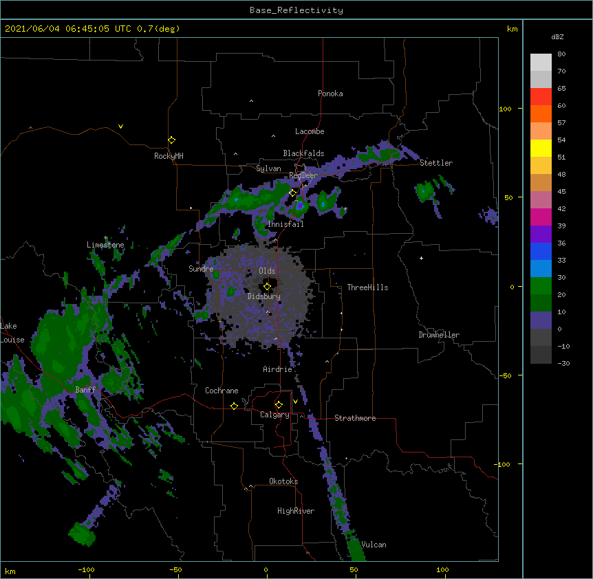Click the Lake Louise label
This screenshot has height=579, width=593.
[12, 333]
